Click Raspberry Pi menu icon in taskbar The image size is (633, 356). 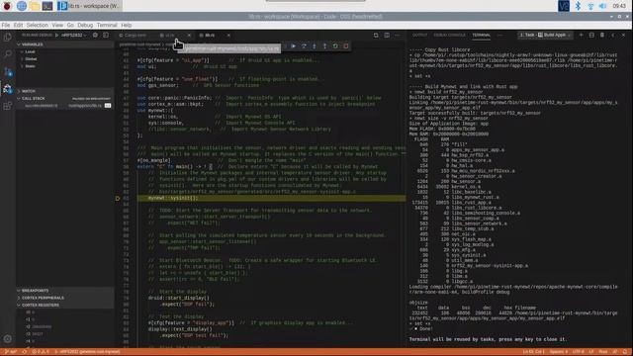coord(7,6)
